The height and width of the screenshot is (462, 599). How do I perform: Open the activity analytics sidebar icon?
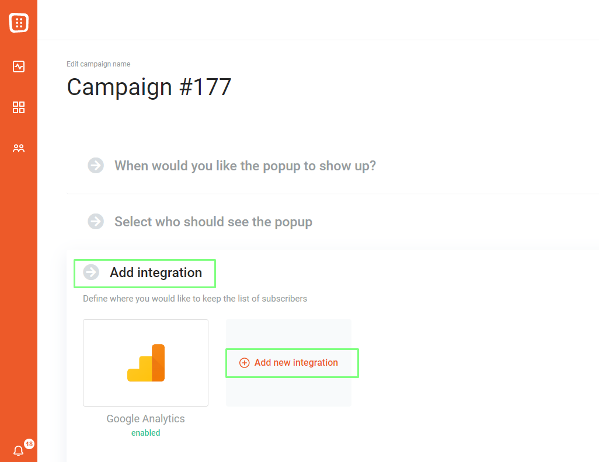click(19, 66)
